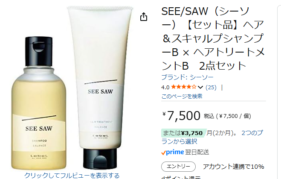Click the エントリー badge button
This screenshot has width=281, height=179.
pos(178,167)
